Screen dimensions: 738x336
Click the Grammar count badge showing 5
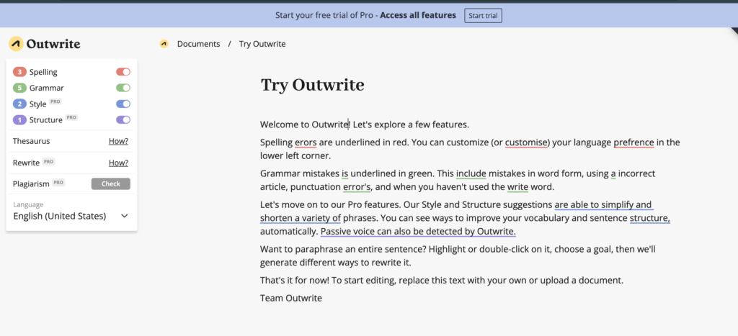(19, 88)
